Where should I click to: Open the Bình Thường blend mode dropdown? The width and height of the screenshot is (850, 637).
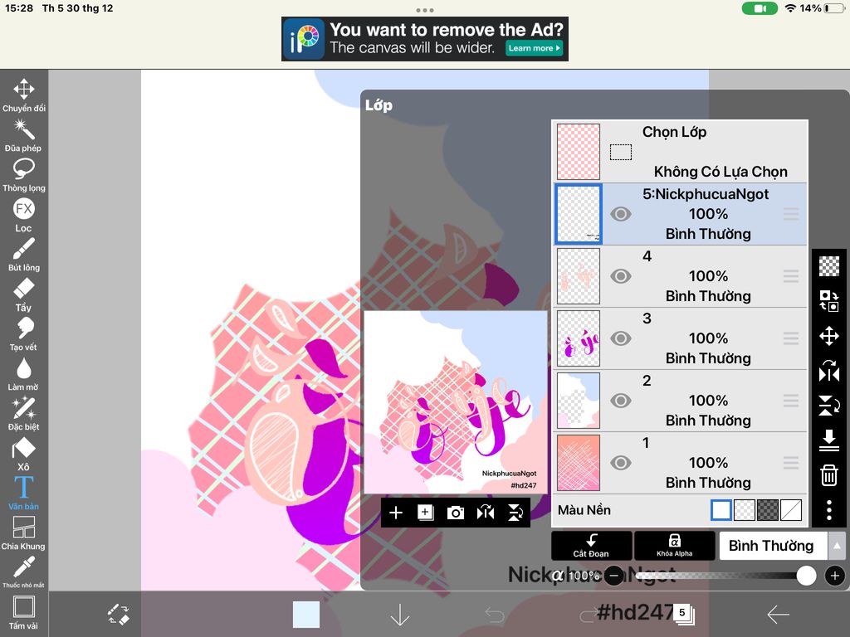(772, 546)
